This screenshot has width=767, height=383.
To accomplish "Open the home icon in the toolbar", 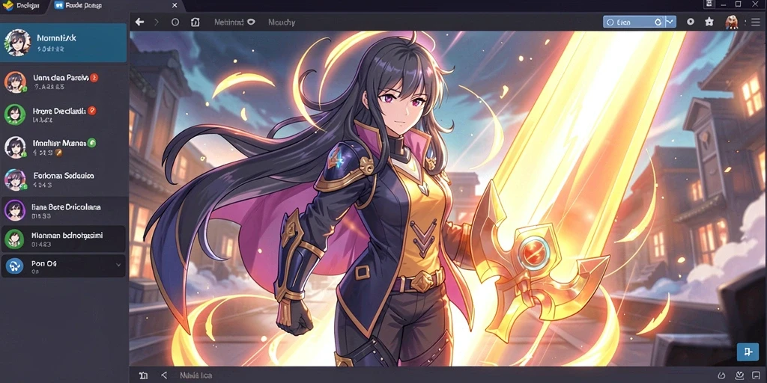I will tap(195, 22).
